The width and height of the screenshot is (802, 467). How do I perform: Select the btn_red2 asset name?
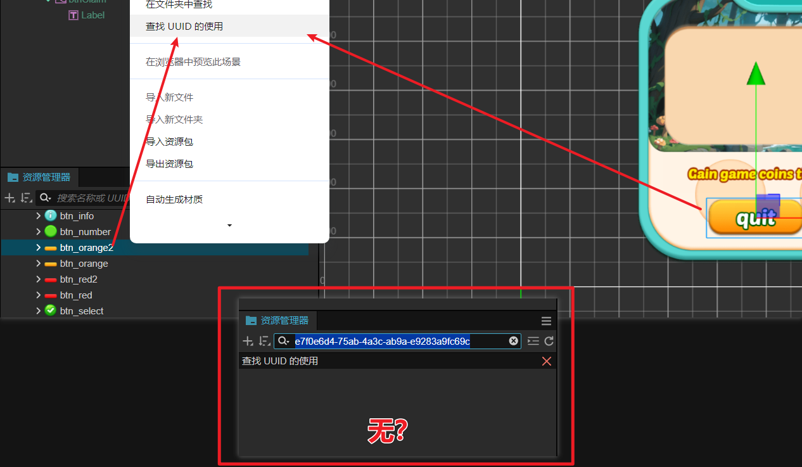click(79, 279)
